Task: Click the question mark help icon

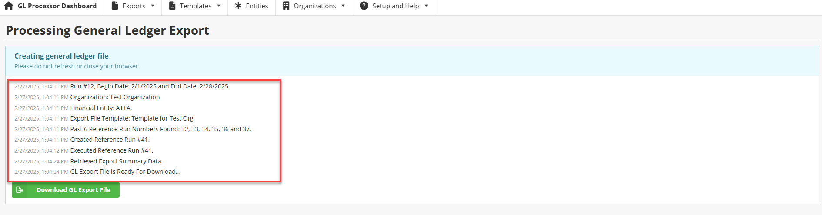Action: point(364,6)
